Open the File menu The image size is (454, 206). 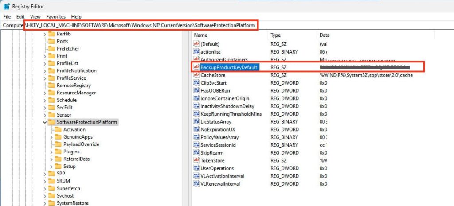click(7, 16)
